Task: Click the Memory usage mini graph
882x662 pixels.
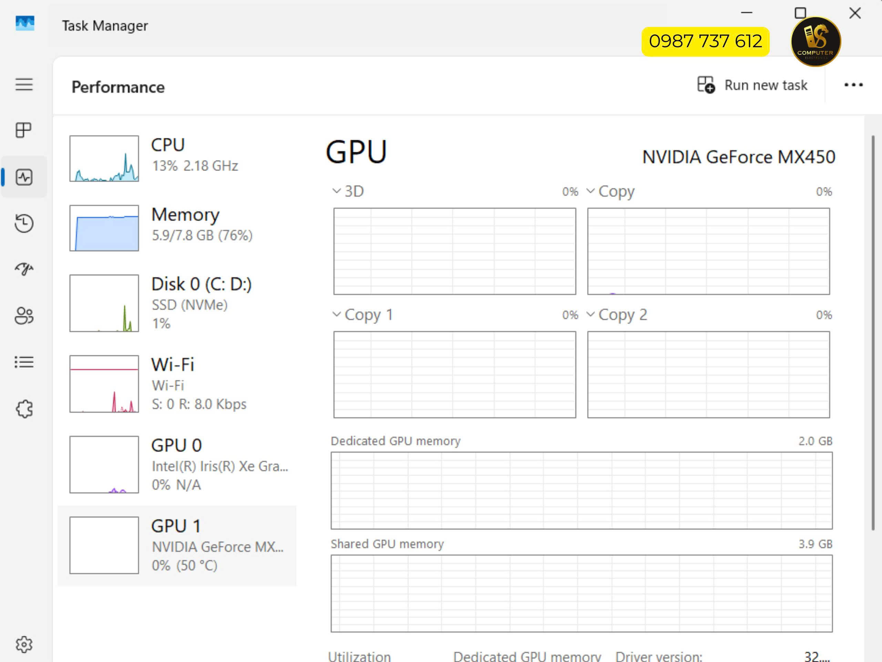Action: point(104,228)
